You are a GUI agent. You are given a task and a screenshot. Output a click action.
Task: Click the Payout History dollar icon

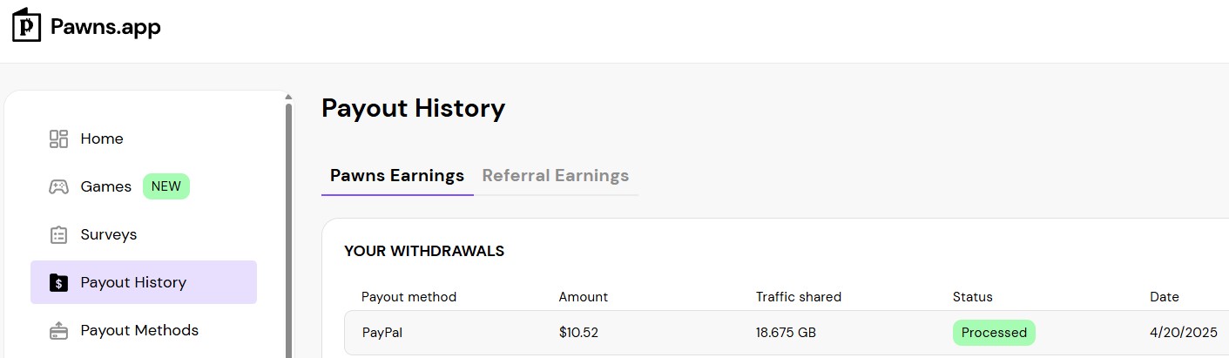coord(58,282)
